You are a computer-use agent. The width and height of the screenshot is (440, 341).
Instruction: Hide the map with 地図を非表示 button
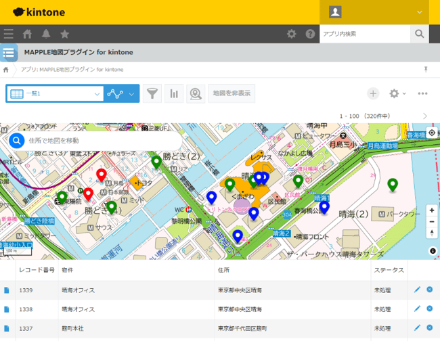[231, 93]
